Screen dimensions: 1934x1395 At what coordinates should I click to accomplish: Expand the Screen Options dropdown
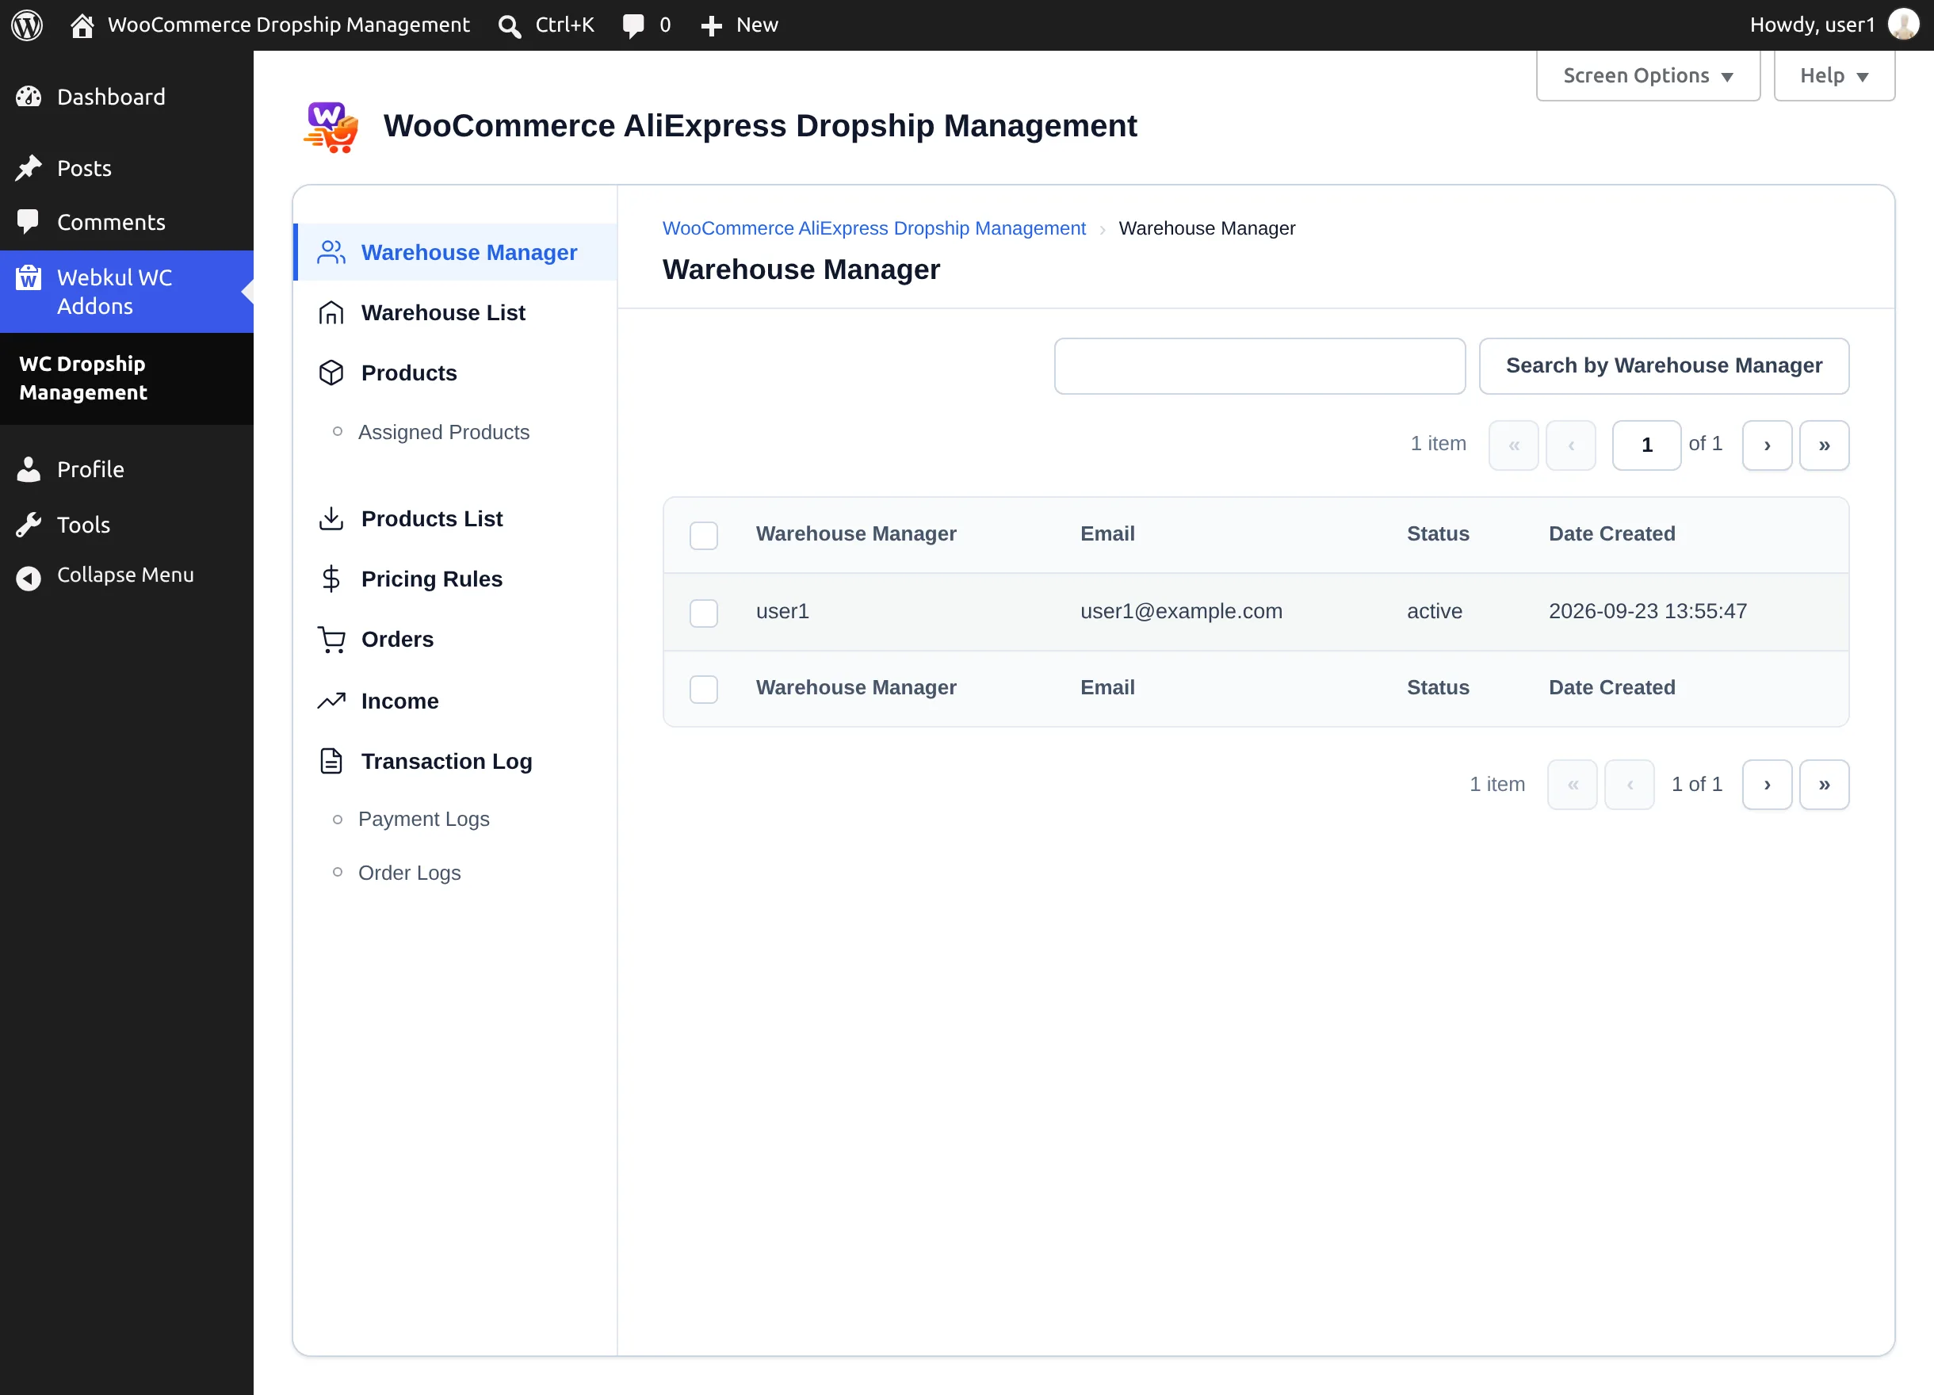[x=1648, y=76]
